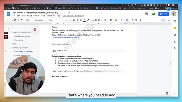Open the Normal text style dropdown
The width and height of the screenshot is (182, 102).
(x=40, y=20)
